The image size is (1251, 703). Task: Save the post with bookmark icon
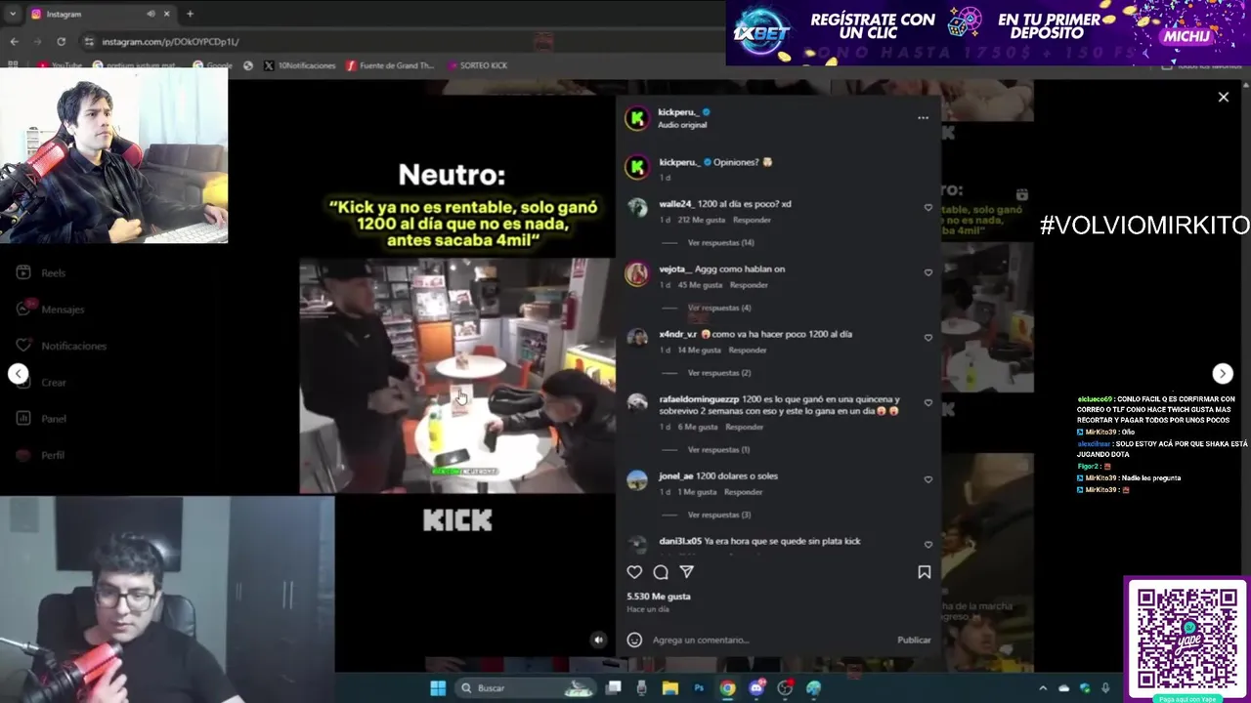(x=924, y=572)
